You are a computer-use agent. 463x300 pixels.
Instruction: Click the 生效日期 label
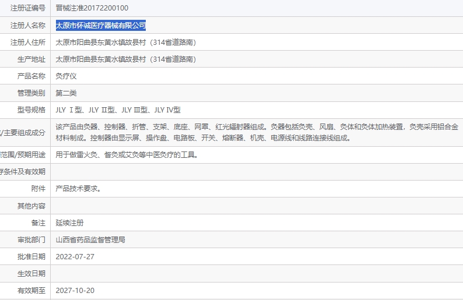(31, 273)
